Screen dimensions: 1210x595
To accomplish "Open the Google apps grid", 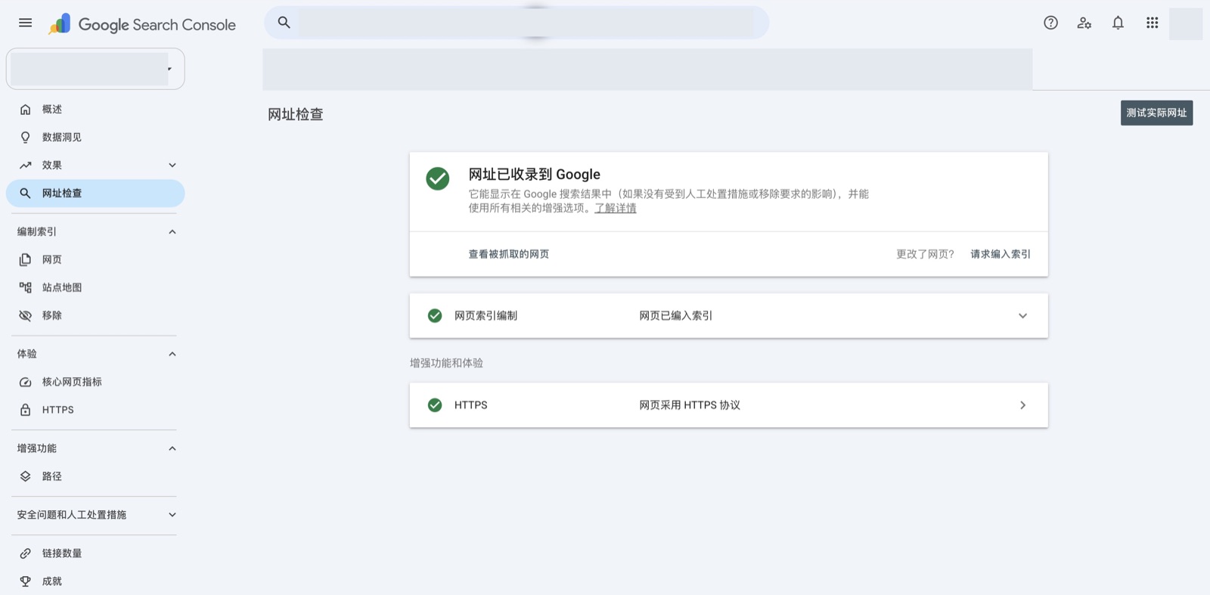I will (x=1152, y=23).
